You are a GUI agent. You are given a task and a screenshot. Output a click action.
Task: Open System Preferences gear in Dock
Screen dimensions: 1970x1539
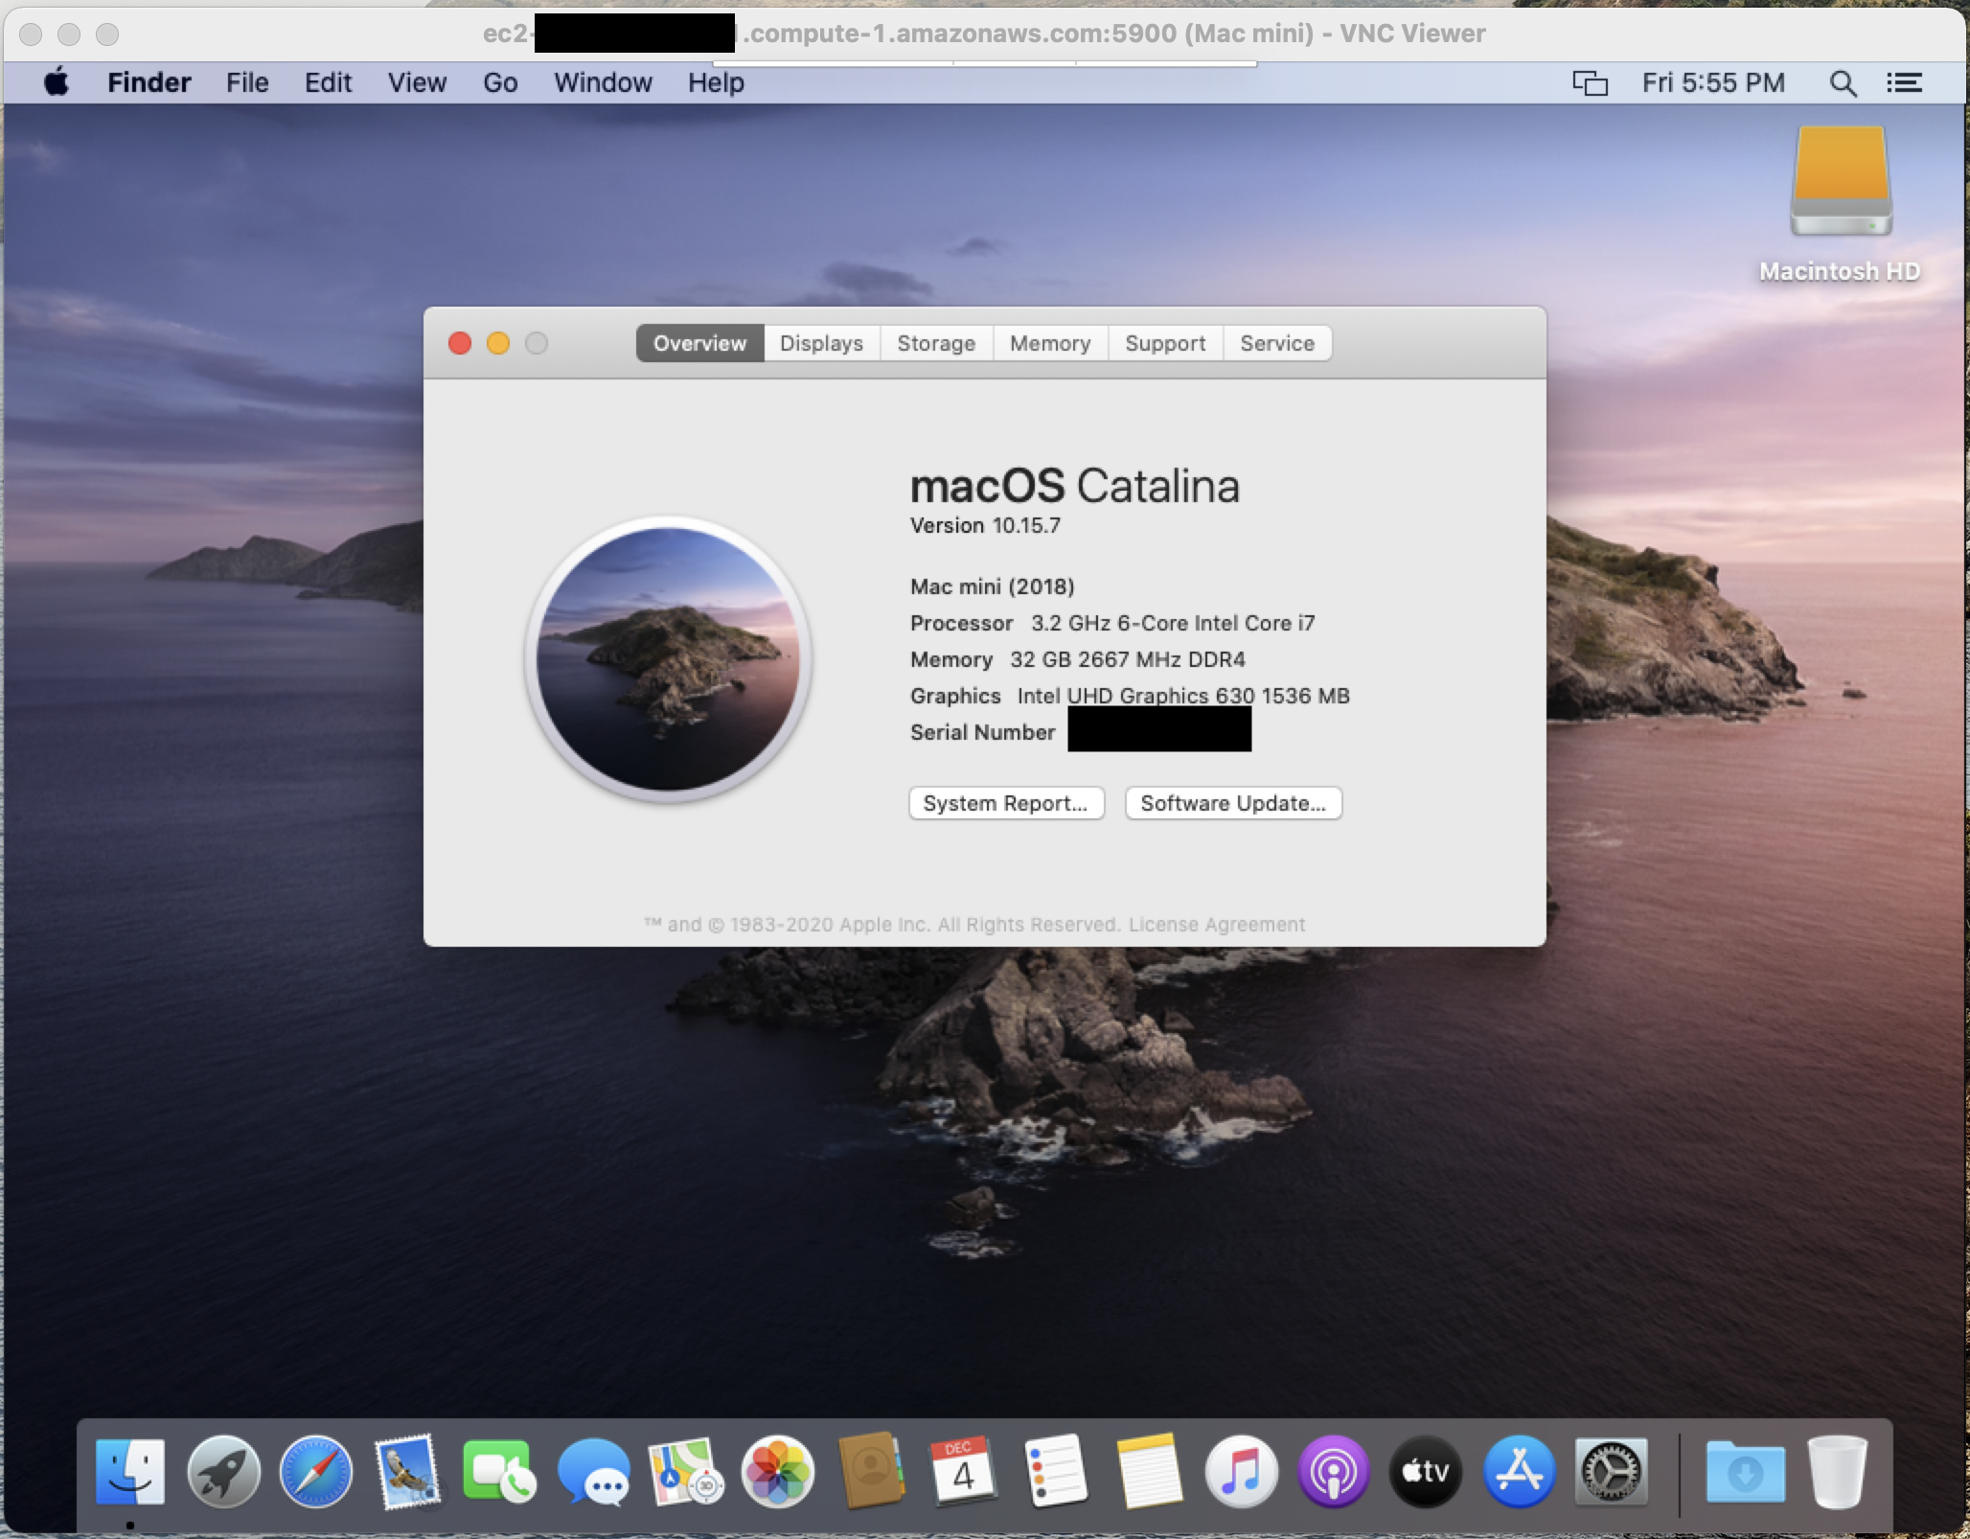pyautogui.click(x=1612, y=1472)
